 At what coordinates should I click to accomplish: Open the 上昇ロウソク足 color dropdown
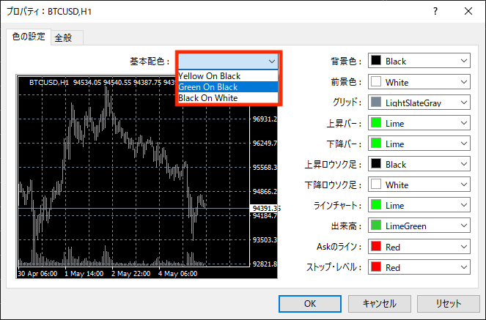(419, 164)
